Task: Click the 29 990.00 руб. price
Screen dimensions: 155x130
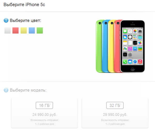Action: [115, 115]
